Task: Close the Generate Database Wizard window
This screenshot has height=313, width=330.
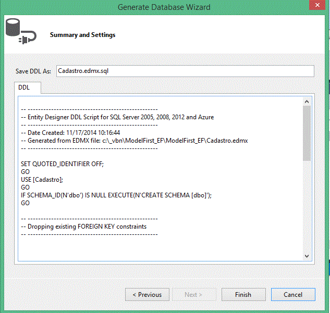Action: [317, 5]
